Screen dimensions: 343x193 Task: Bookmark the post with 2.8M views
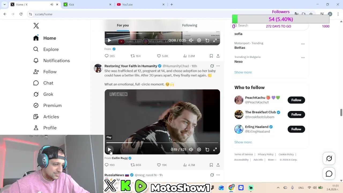coord(211,56)
